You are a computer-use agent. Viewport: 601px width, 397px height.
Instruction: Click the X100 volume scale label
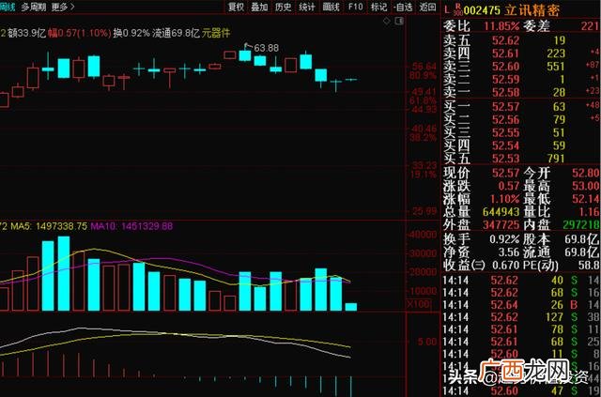(x=419, y=305)
